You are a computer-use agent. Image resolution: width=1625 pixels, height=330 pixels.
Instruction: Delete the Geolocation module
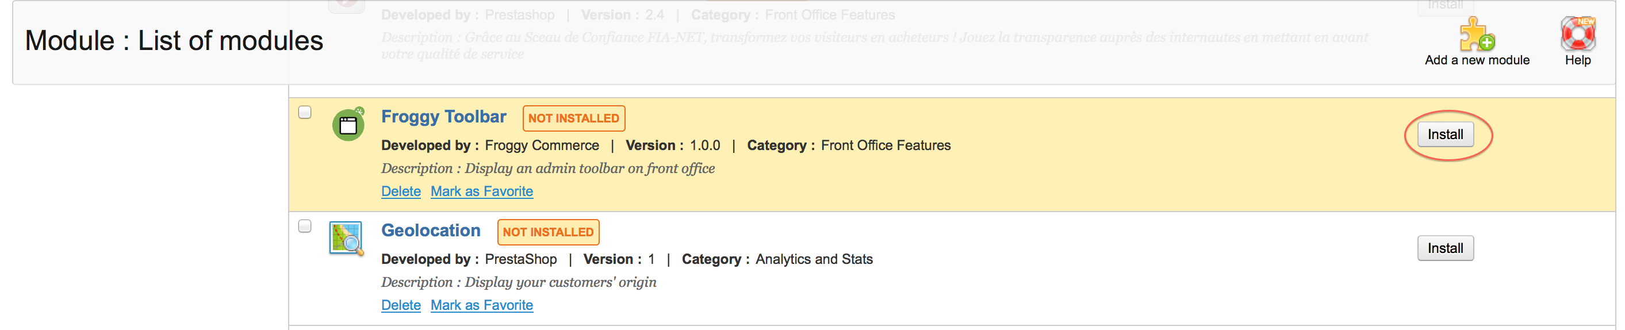pos(401,305)
